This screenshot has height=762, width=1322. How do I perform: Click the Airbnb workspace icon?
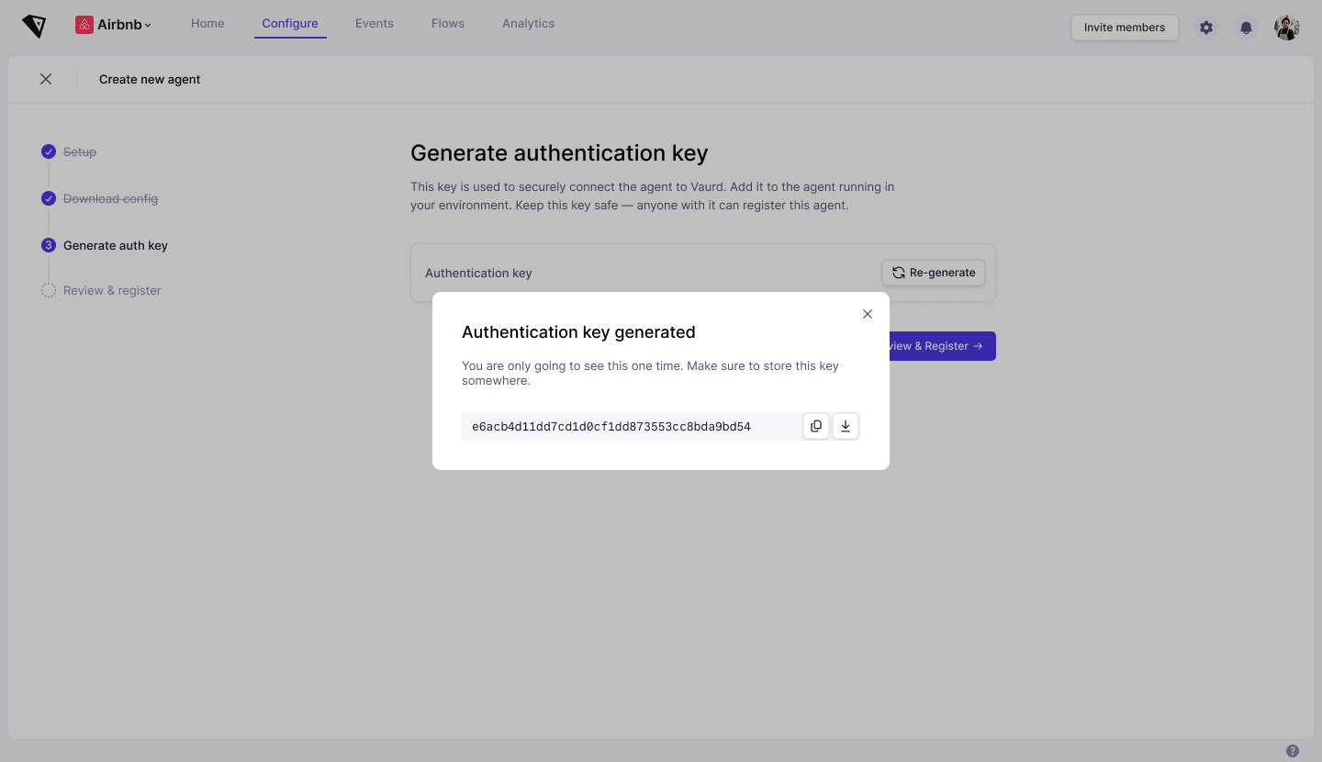(84, 25)
